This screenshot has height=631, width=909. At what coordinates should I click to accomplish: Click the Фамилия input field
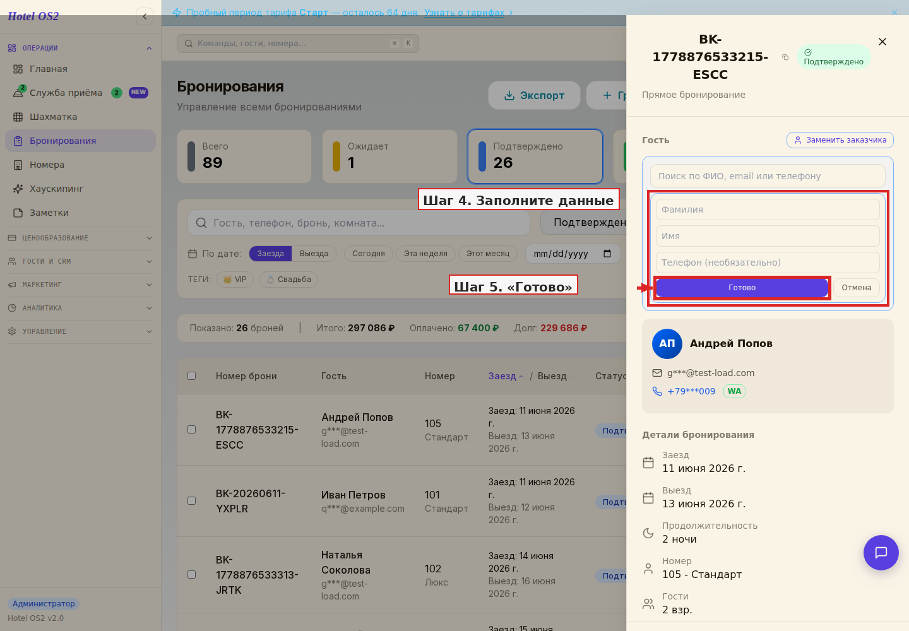[768, 209]
